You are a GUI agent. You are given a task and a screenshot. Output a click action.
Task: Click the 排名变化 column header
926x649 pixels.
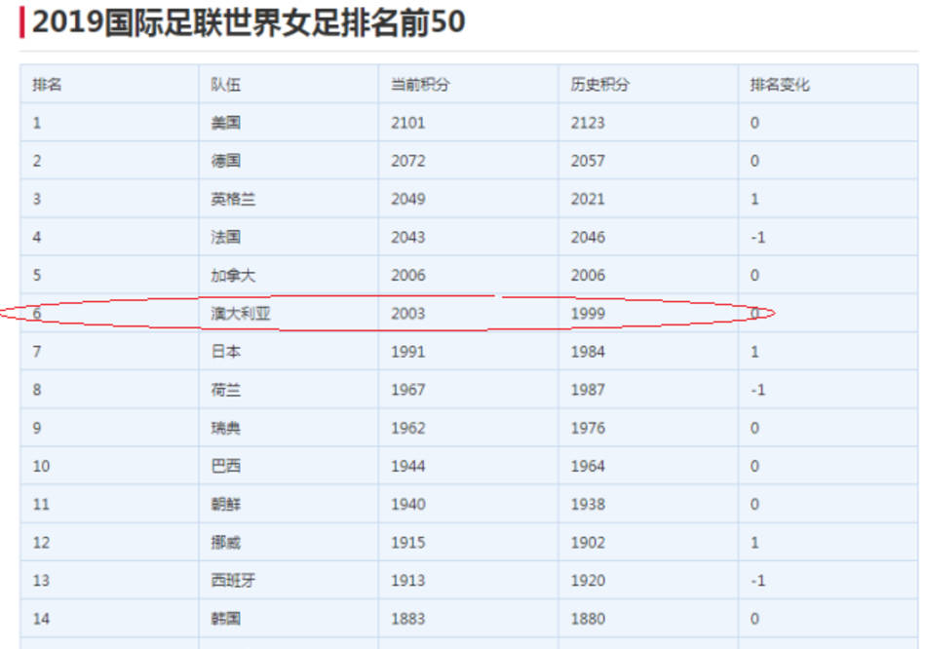pyautogui.click(x=780, y=85)
